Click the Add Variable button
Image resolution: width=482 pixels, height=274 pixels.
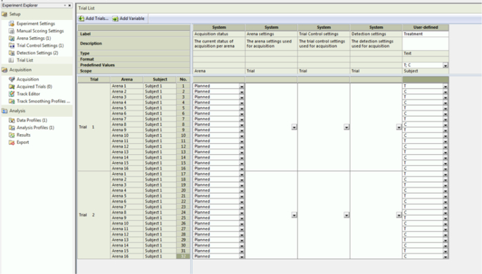tap(129, 19)
